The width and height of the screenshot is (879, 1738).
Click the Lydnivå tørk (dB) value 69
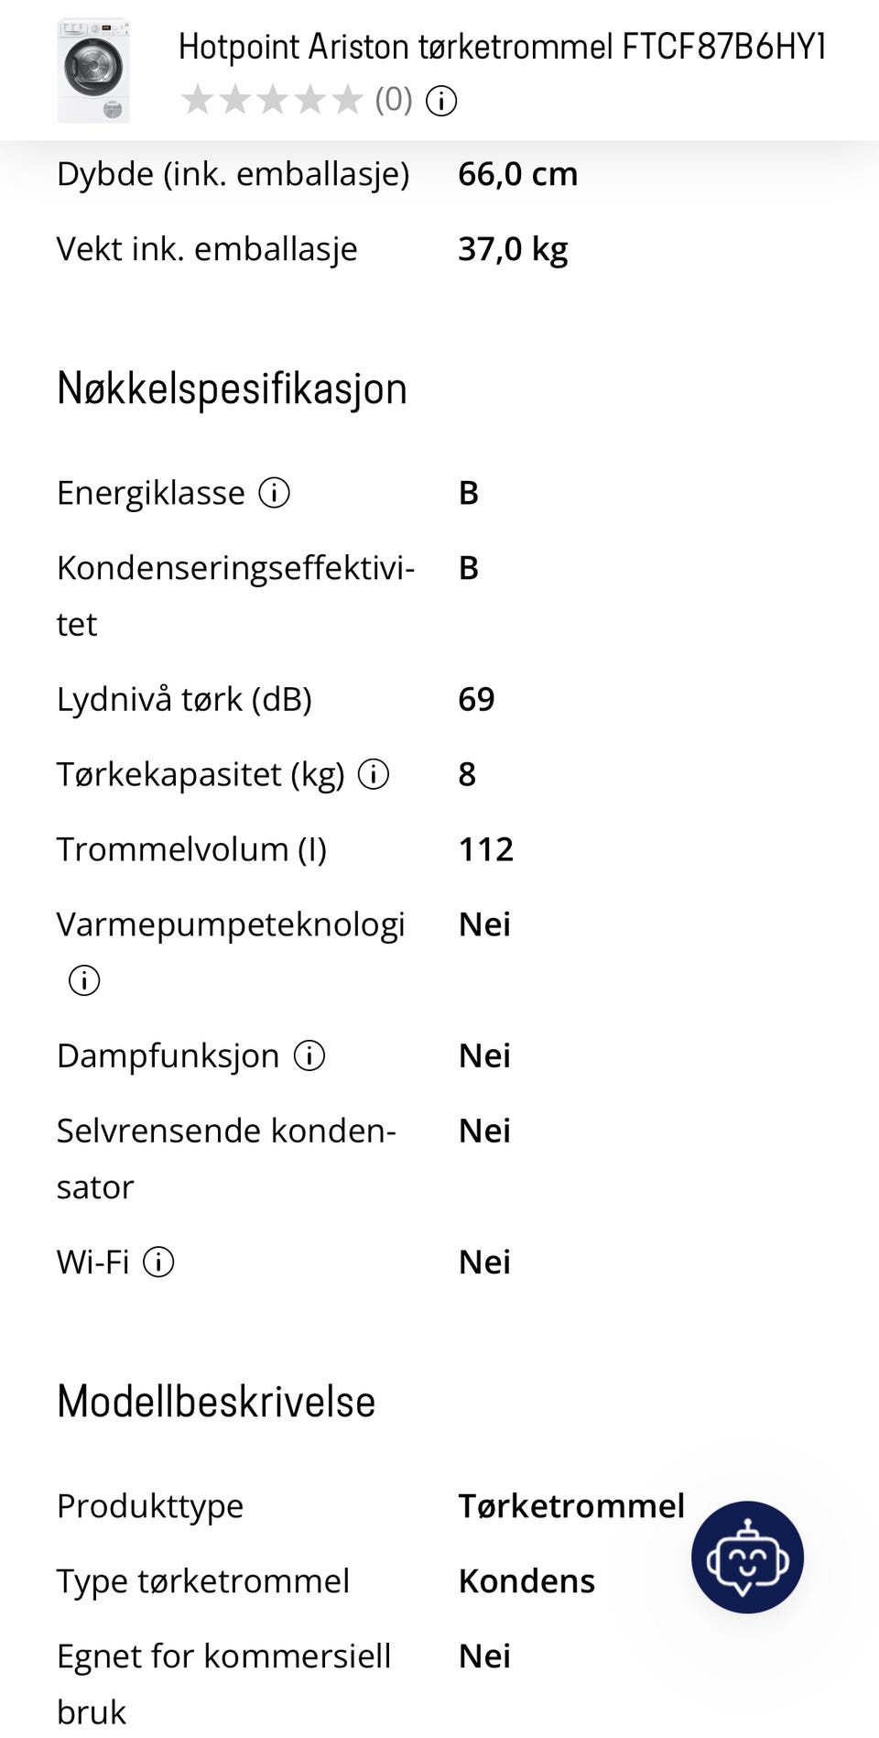[x=476, y=699]
